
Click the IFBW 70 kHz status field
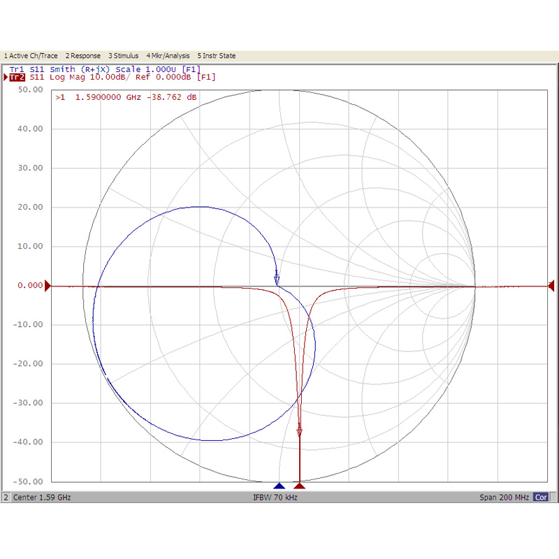275,498
